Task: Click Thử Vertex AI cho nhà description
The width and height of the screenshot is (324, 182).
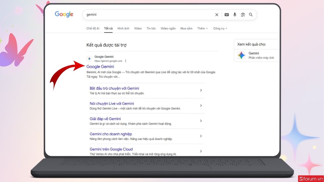Action: click(x=133, y=154)
